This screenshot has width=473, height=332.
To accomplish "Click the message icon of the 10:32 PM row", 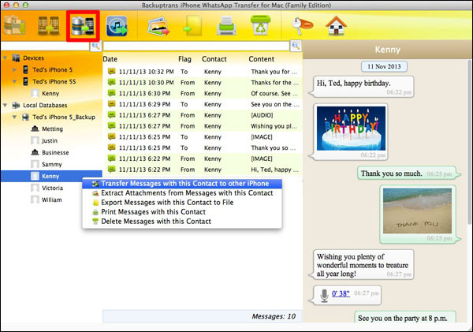I will point(112,72).
